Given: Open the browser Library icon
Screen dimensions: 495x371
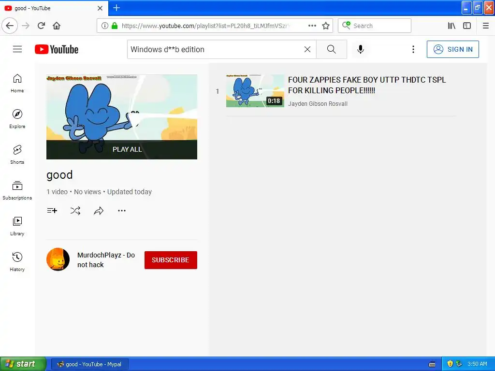Looking at the screenshot, I should tap(451, 26).
